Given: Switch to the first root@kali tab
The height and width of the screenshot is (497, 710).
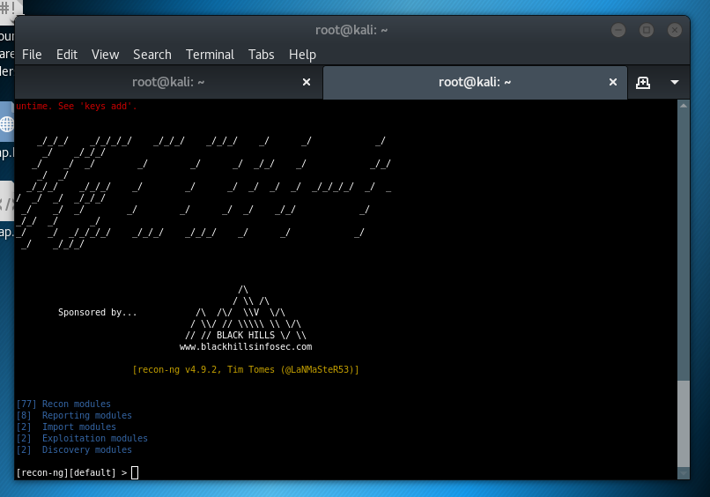Looking at the screenshot, I should click(167, 82).
